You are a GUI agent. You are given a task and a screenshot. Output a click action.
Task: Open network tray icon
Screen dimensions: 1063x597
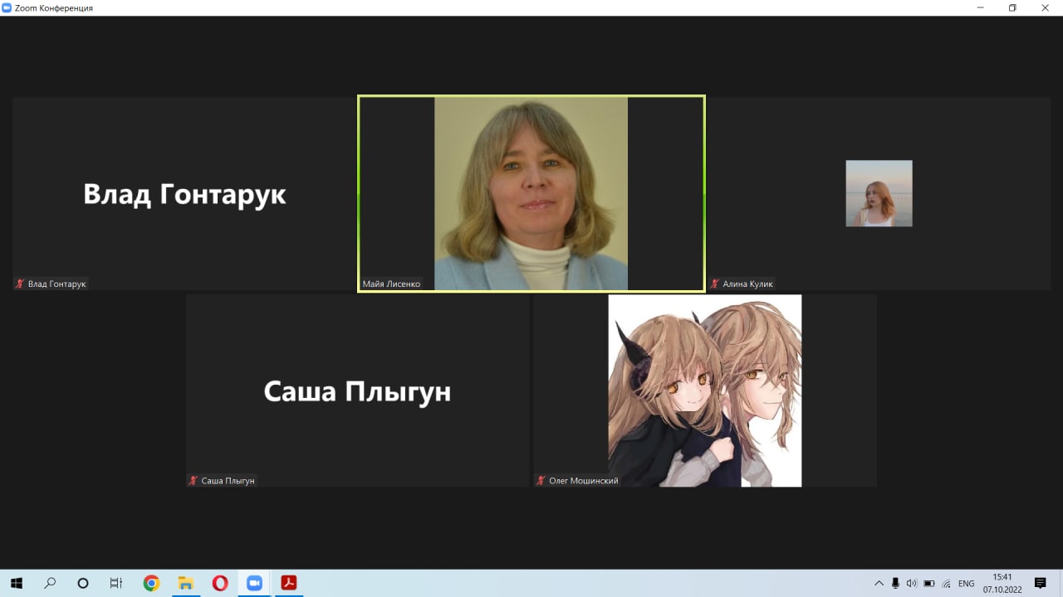click(x=946, y=583)
